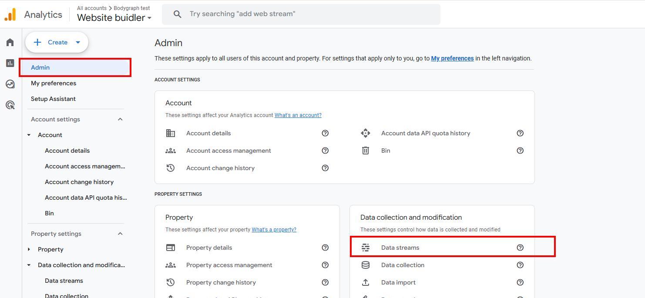Open the Create dropdown button
The height and width of the screenshot is (298, 645).
(57, 42)
